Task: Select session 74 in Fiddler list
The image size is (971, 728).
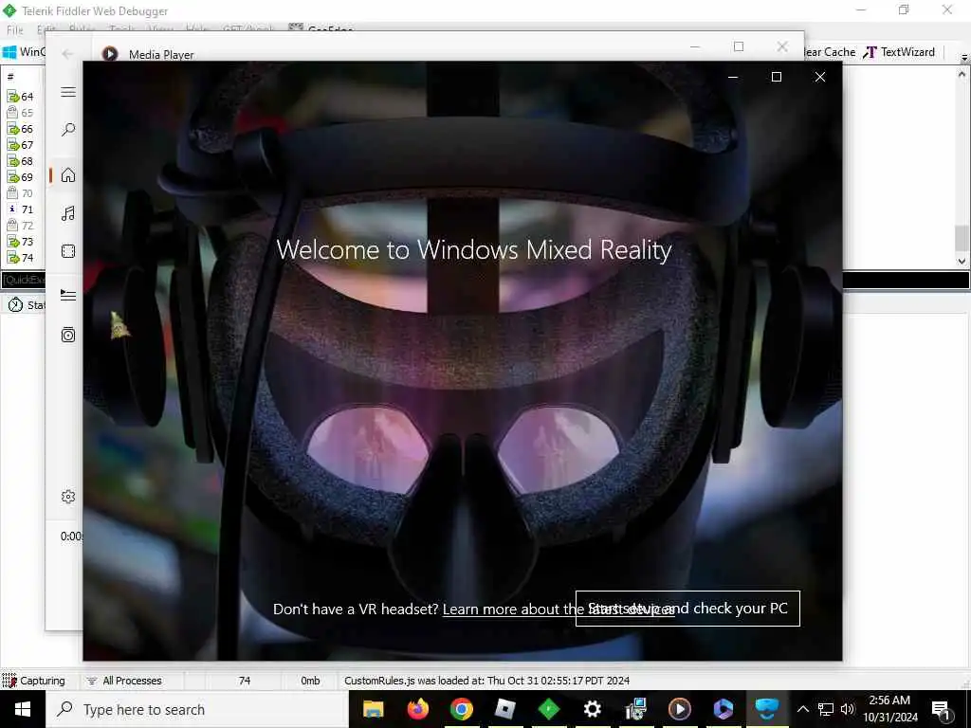Action: tap(21, 258)
